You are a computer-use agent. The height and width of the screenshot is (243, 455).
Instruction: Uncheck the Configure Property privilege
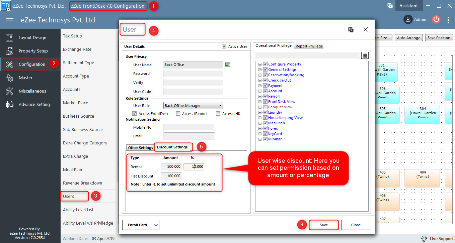[x=265, y=64]
